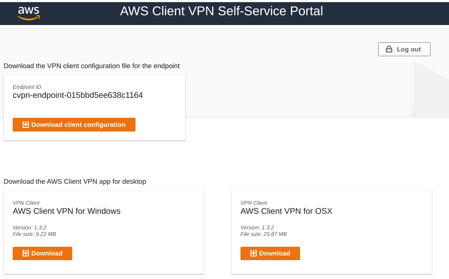Click the Windows File size 9.22 MB text
The height and width of the screenshot is (279, 449).
click(x=34, y=234)
